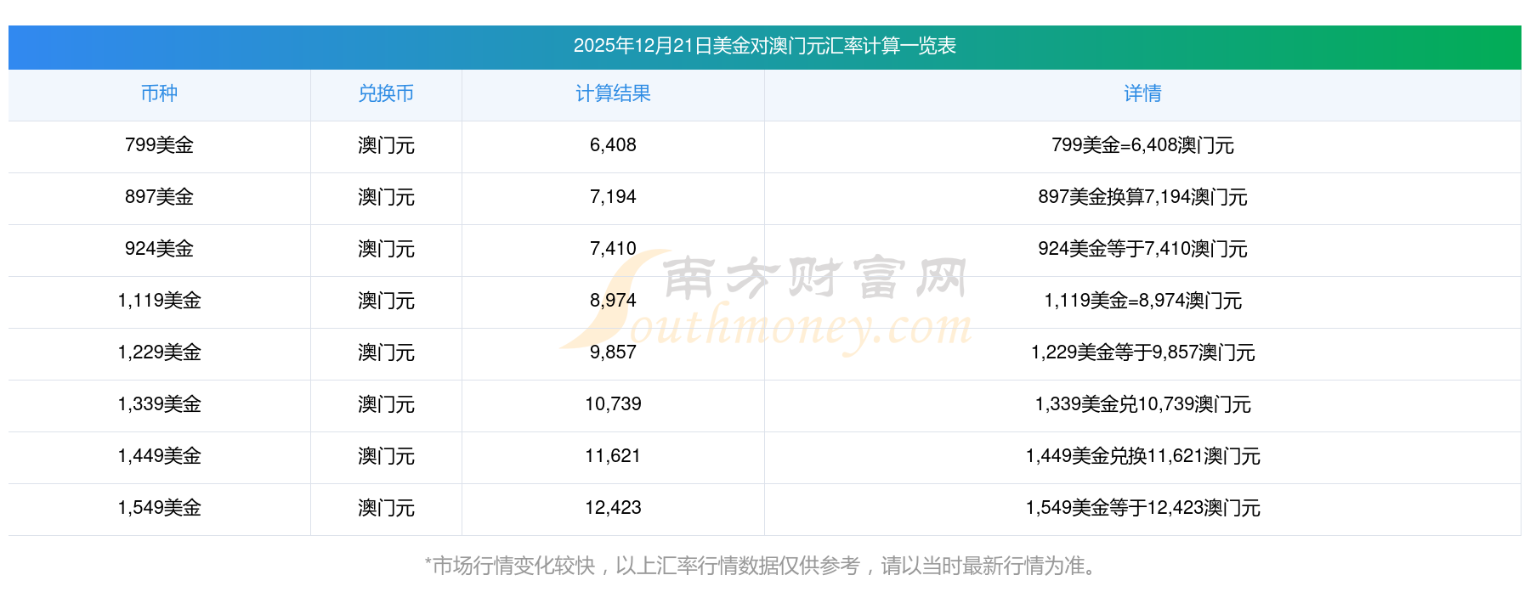Click the detail text 1,449美金兑换11,621澳门元
Image resolution: width=1530 pixels, height=592 pixels.
(1142, 456)
